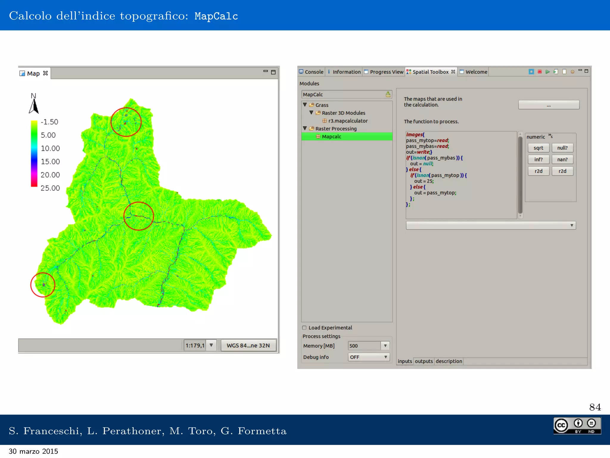Click the blue processing region toolbar icon
Image resolution: width=610 pixels, height=458 pixels.
point(531,72)
